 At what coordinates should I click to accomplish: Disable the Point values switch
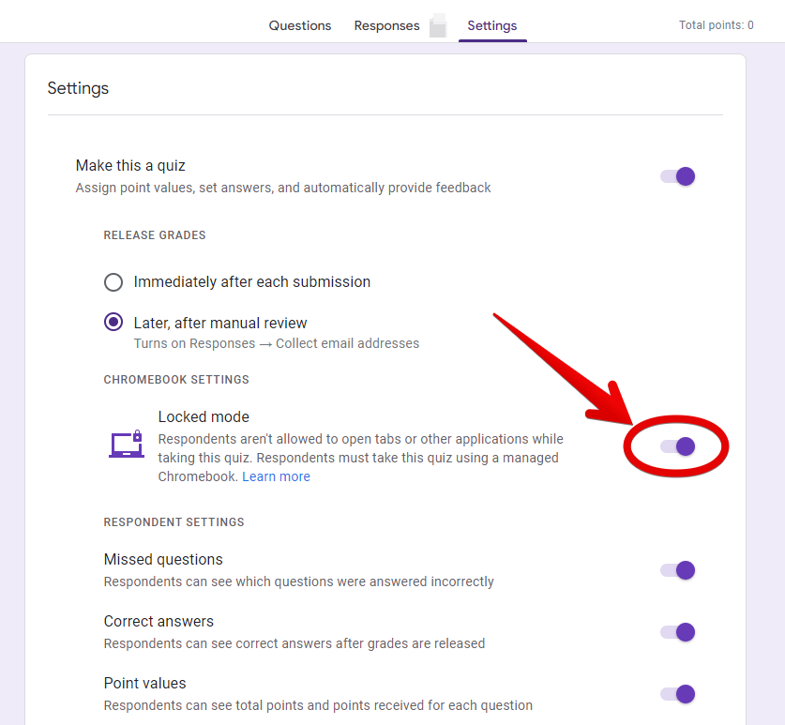[678, 694]
